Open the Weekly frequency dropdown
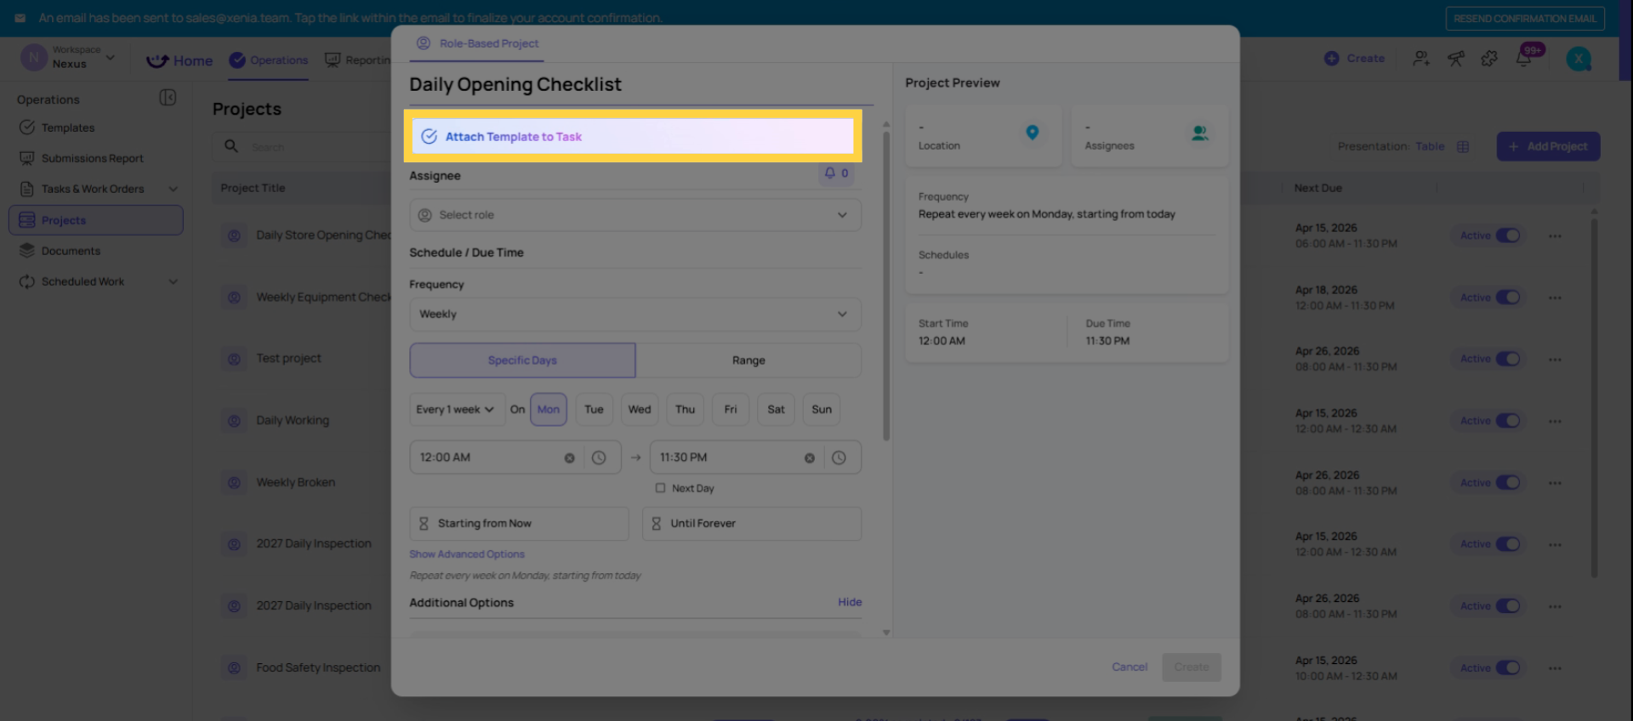Viewport: 1633px width, 721px height. click(x=635, y=315)
